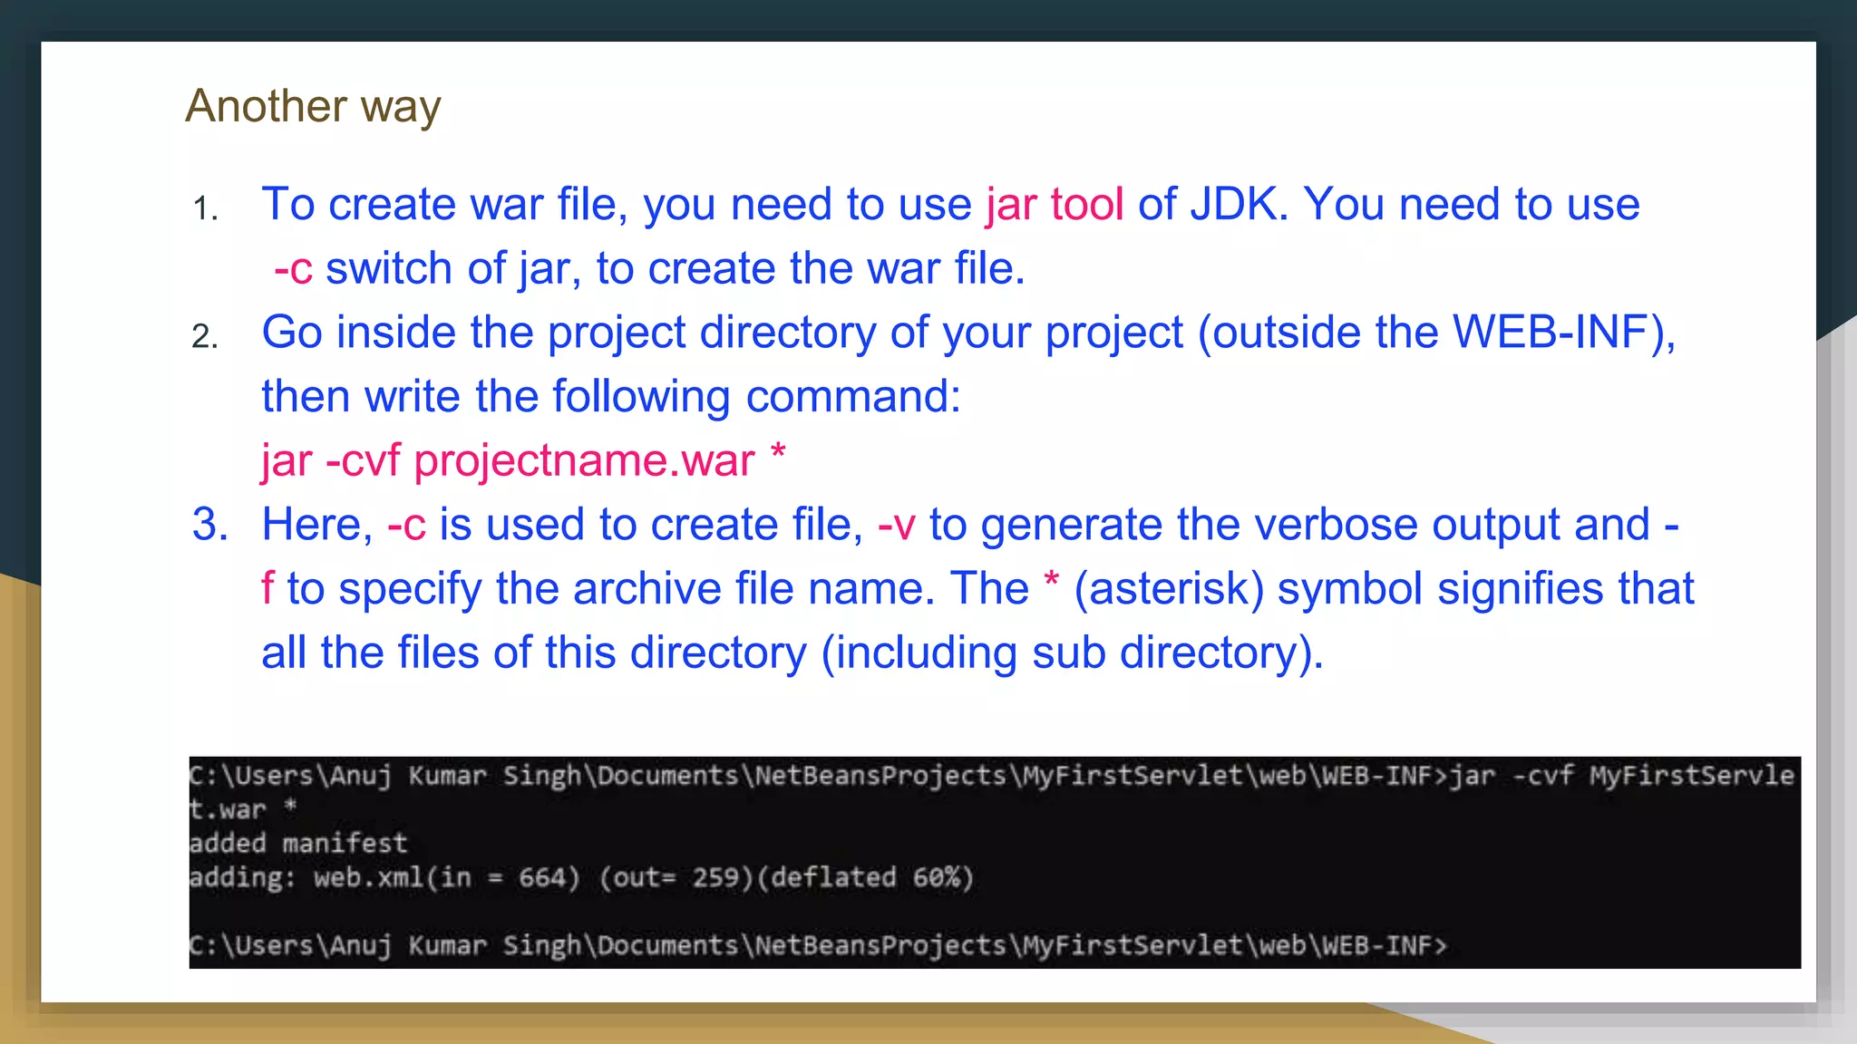Image resolution: width=1857 pixels, height=1044 pixels.
Task: Click list number 3 marker
Action: tap(209, 525)
